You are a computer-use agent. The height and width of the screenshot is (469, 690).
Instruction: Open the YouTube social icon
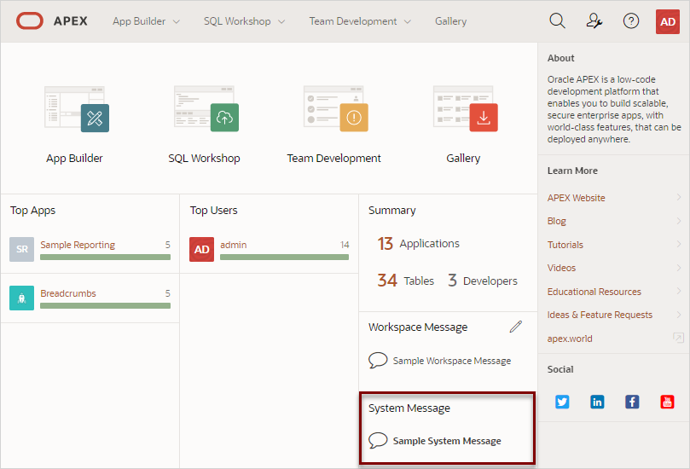pos(667,402)
